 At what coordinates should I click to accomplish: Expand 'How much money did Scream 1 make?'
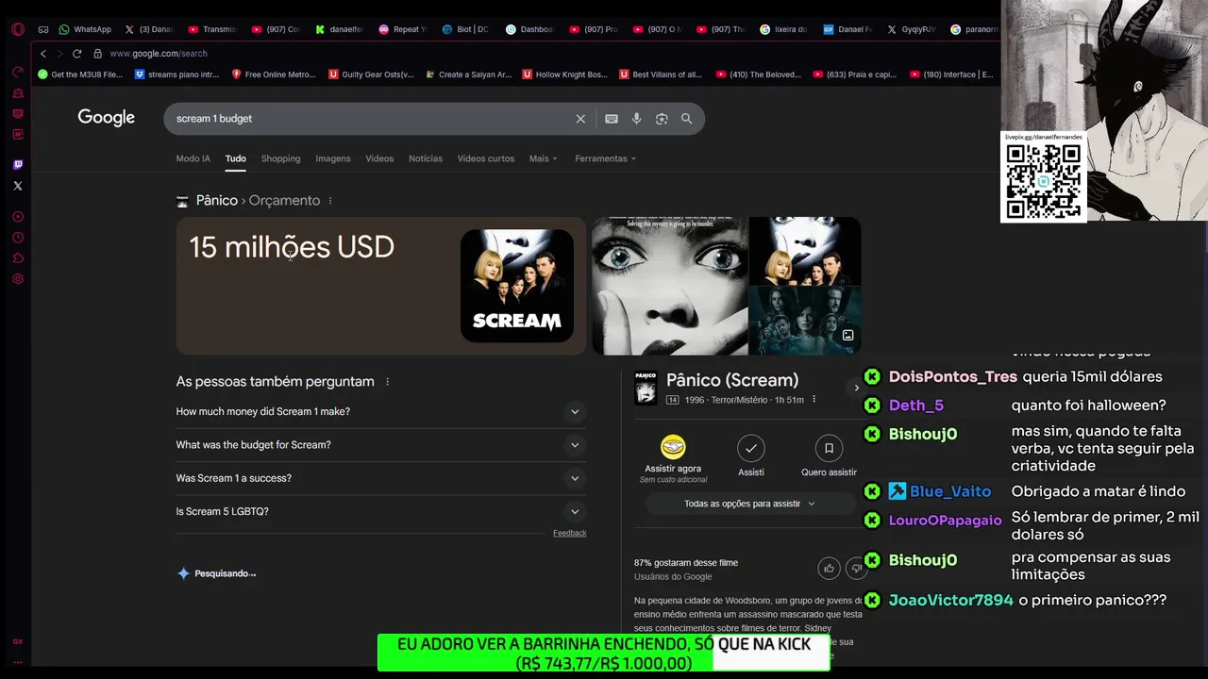(380, 412)
